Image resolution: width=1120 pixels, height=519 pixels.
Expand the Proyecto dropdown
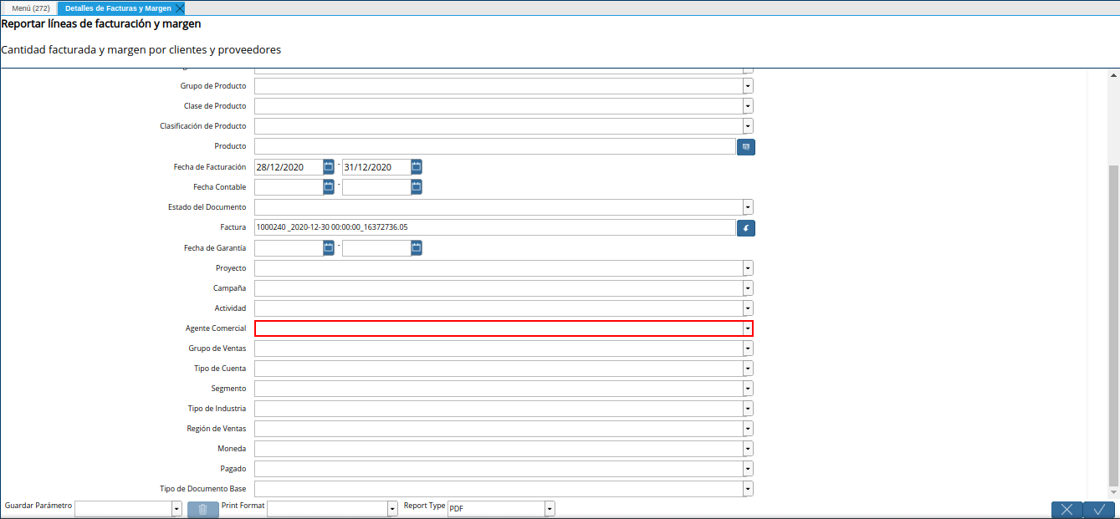coord(748,268)
